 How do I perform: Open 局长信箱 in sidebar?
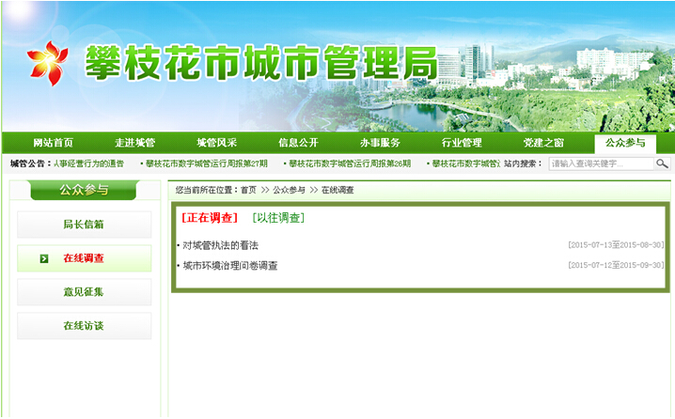(84, 225)
